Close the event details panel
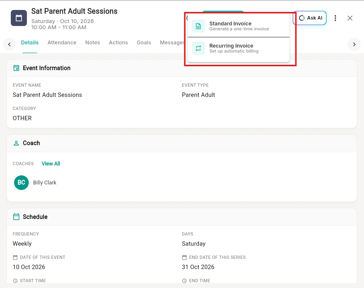The height and width of the screenshot is (288, 364). pos(350,18)
